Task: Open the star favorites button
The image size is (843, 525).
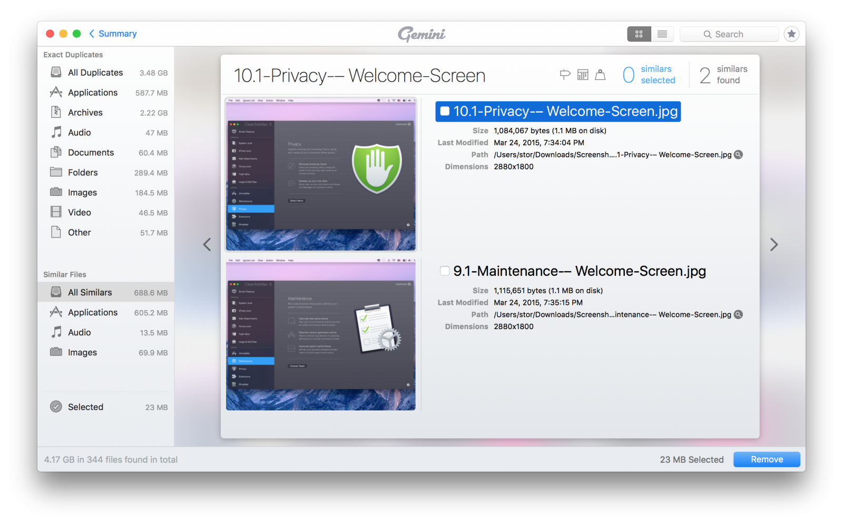Action: 791,34
